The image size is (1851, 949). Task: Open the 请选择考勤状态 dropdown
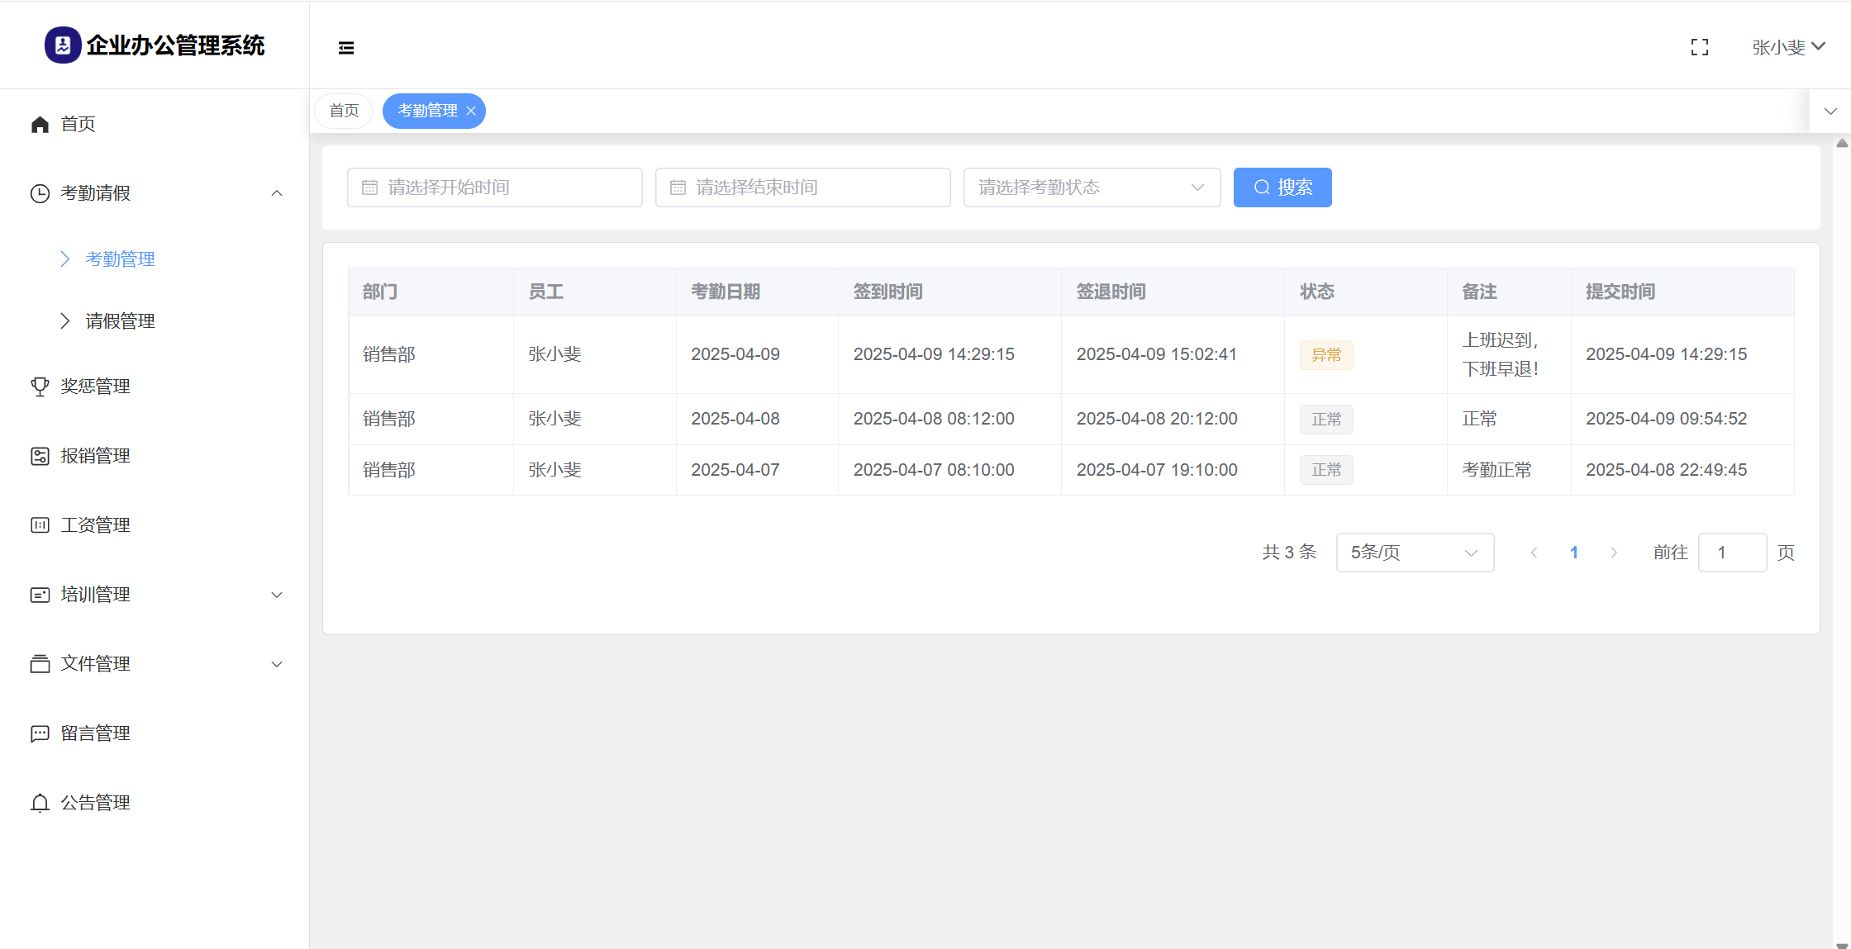click(1091, 187)
